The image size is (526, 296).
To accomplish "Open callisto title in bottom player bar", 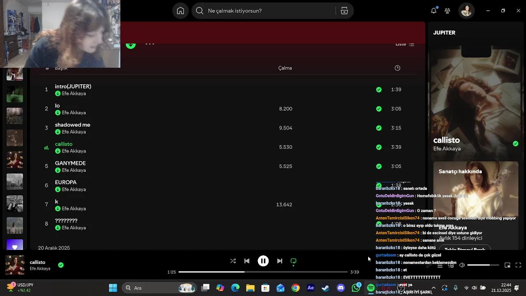I will (x=37, y=262).
